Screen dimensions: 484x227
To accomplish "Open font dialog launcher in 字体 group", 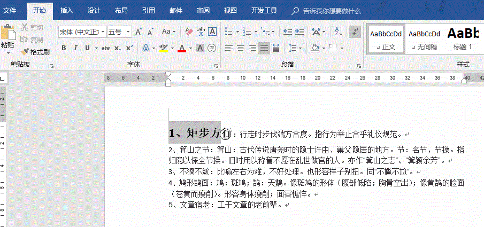I will [217, 66].
